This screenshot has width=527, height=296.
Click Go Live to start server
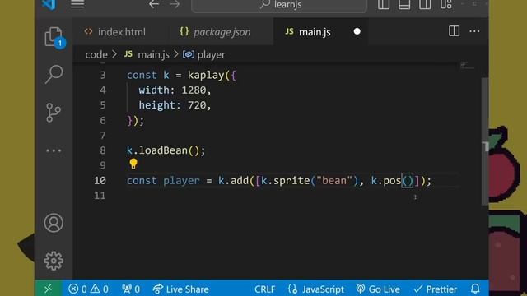378,289
